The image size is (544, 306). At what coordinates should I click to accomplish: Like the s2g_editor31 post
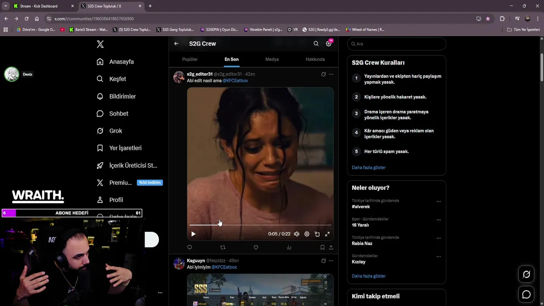256,247
